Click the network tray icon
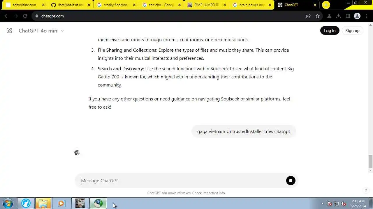Viewport: 373px width, 209px height. click(x=337, y=203)
